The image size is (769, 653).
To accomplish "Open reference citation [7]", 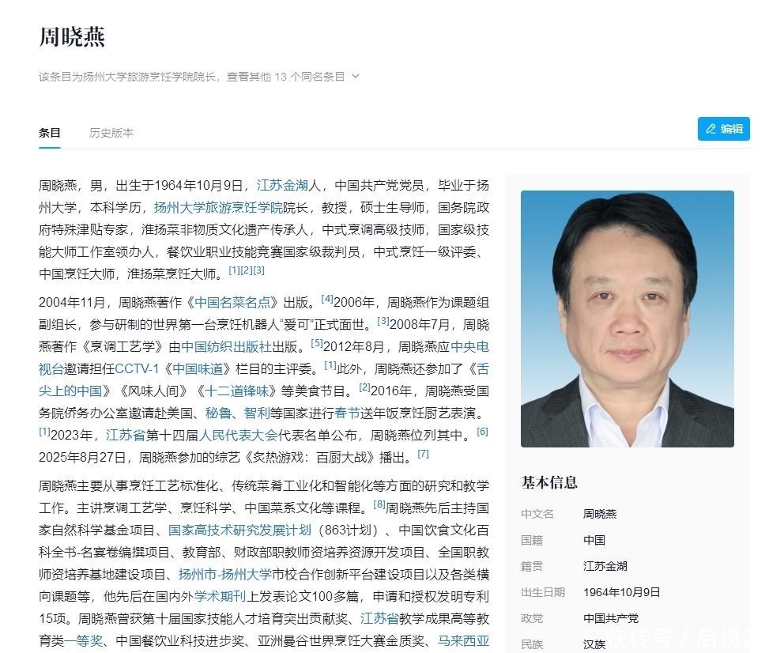I will (423, 454).
